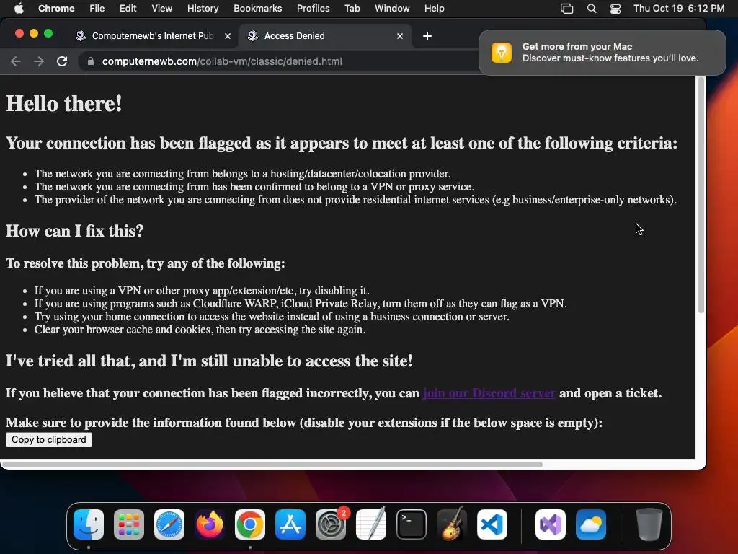
Task: Click the Clear your browser cache bullet
Action: click(200, 329)
